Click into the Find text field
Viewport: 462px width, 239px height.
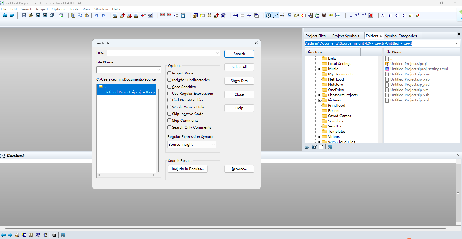point(161,53)
